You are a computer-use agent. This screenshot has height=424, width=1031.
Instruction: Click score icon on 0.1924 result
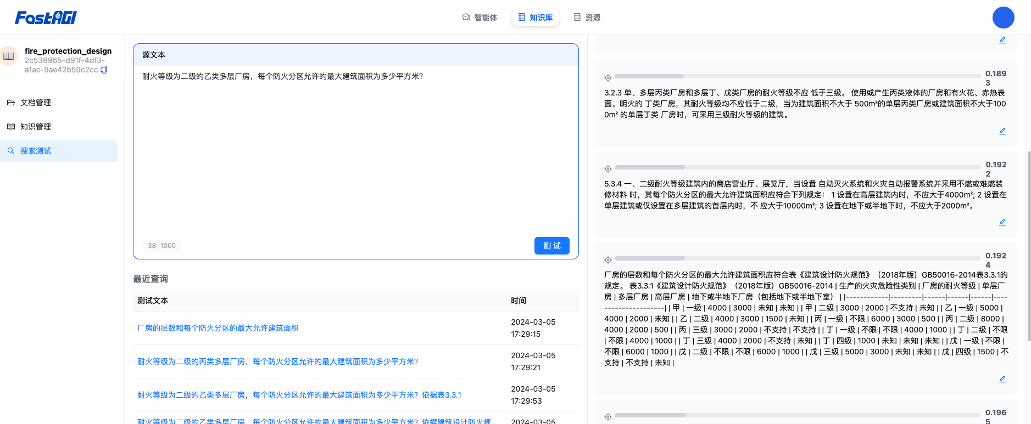click(608, 260)
